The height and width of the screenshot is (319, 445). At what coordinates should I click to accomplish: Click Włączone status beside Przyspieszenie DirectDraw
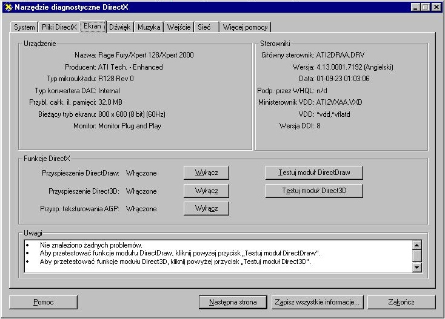click(x=141, y=173)
